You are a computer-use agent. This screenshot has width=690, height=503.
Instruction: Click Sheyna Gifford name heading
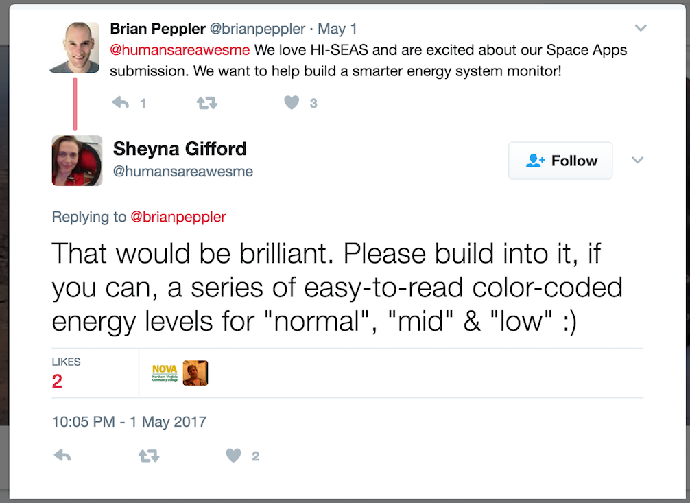click(180, 149)
